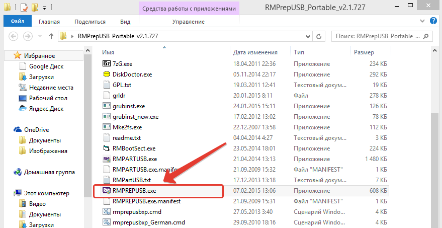Click the rmprepusbxp_German.cmd script icon

(106, 222)
